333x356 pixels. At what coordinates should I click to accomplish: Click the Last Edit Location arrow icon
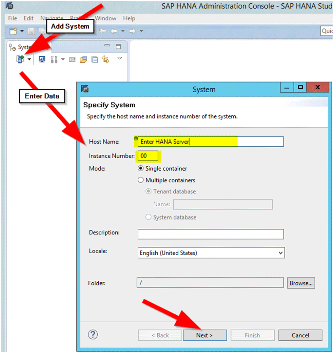click(x=102, y=31)
